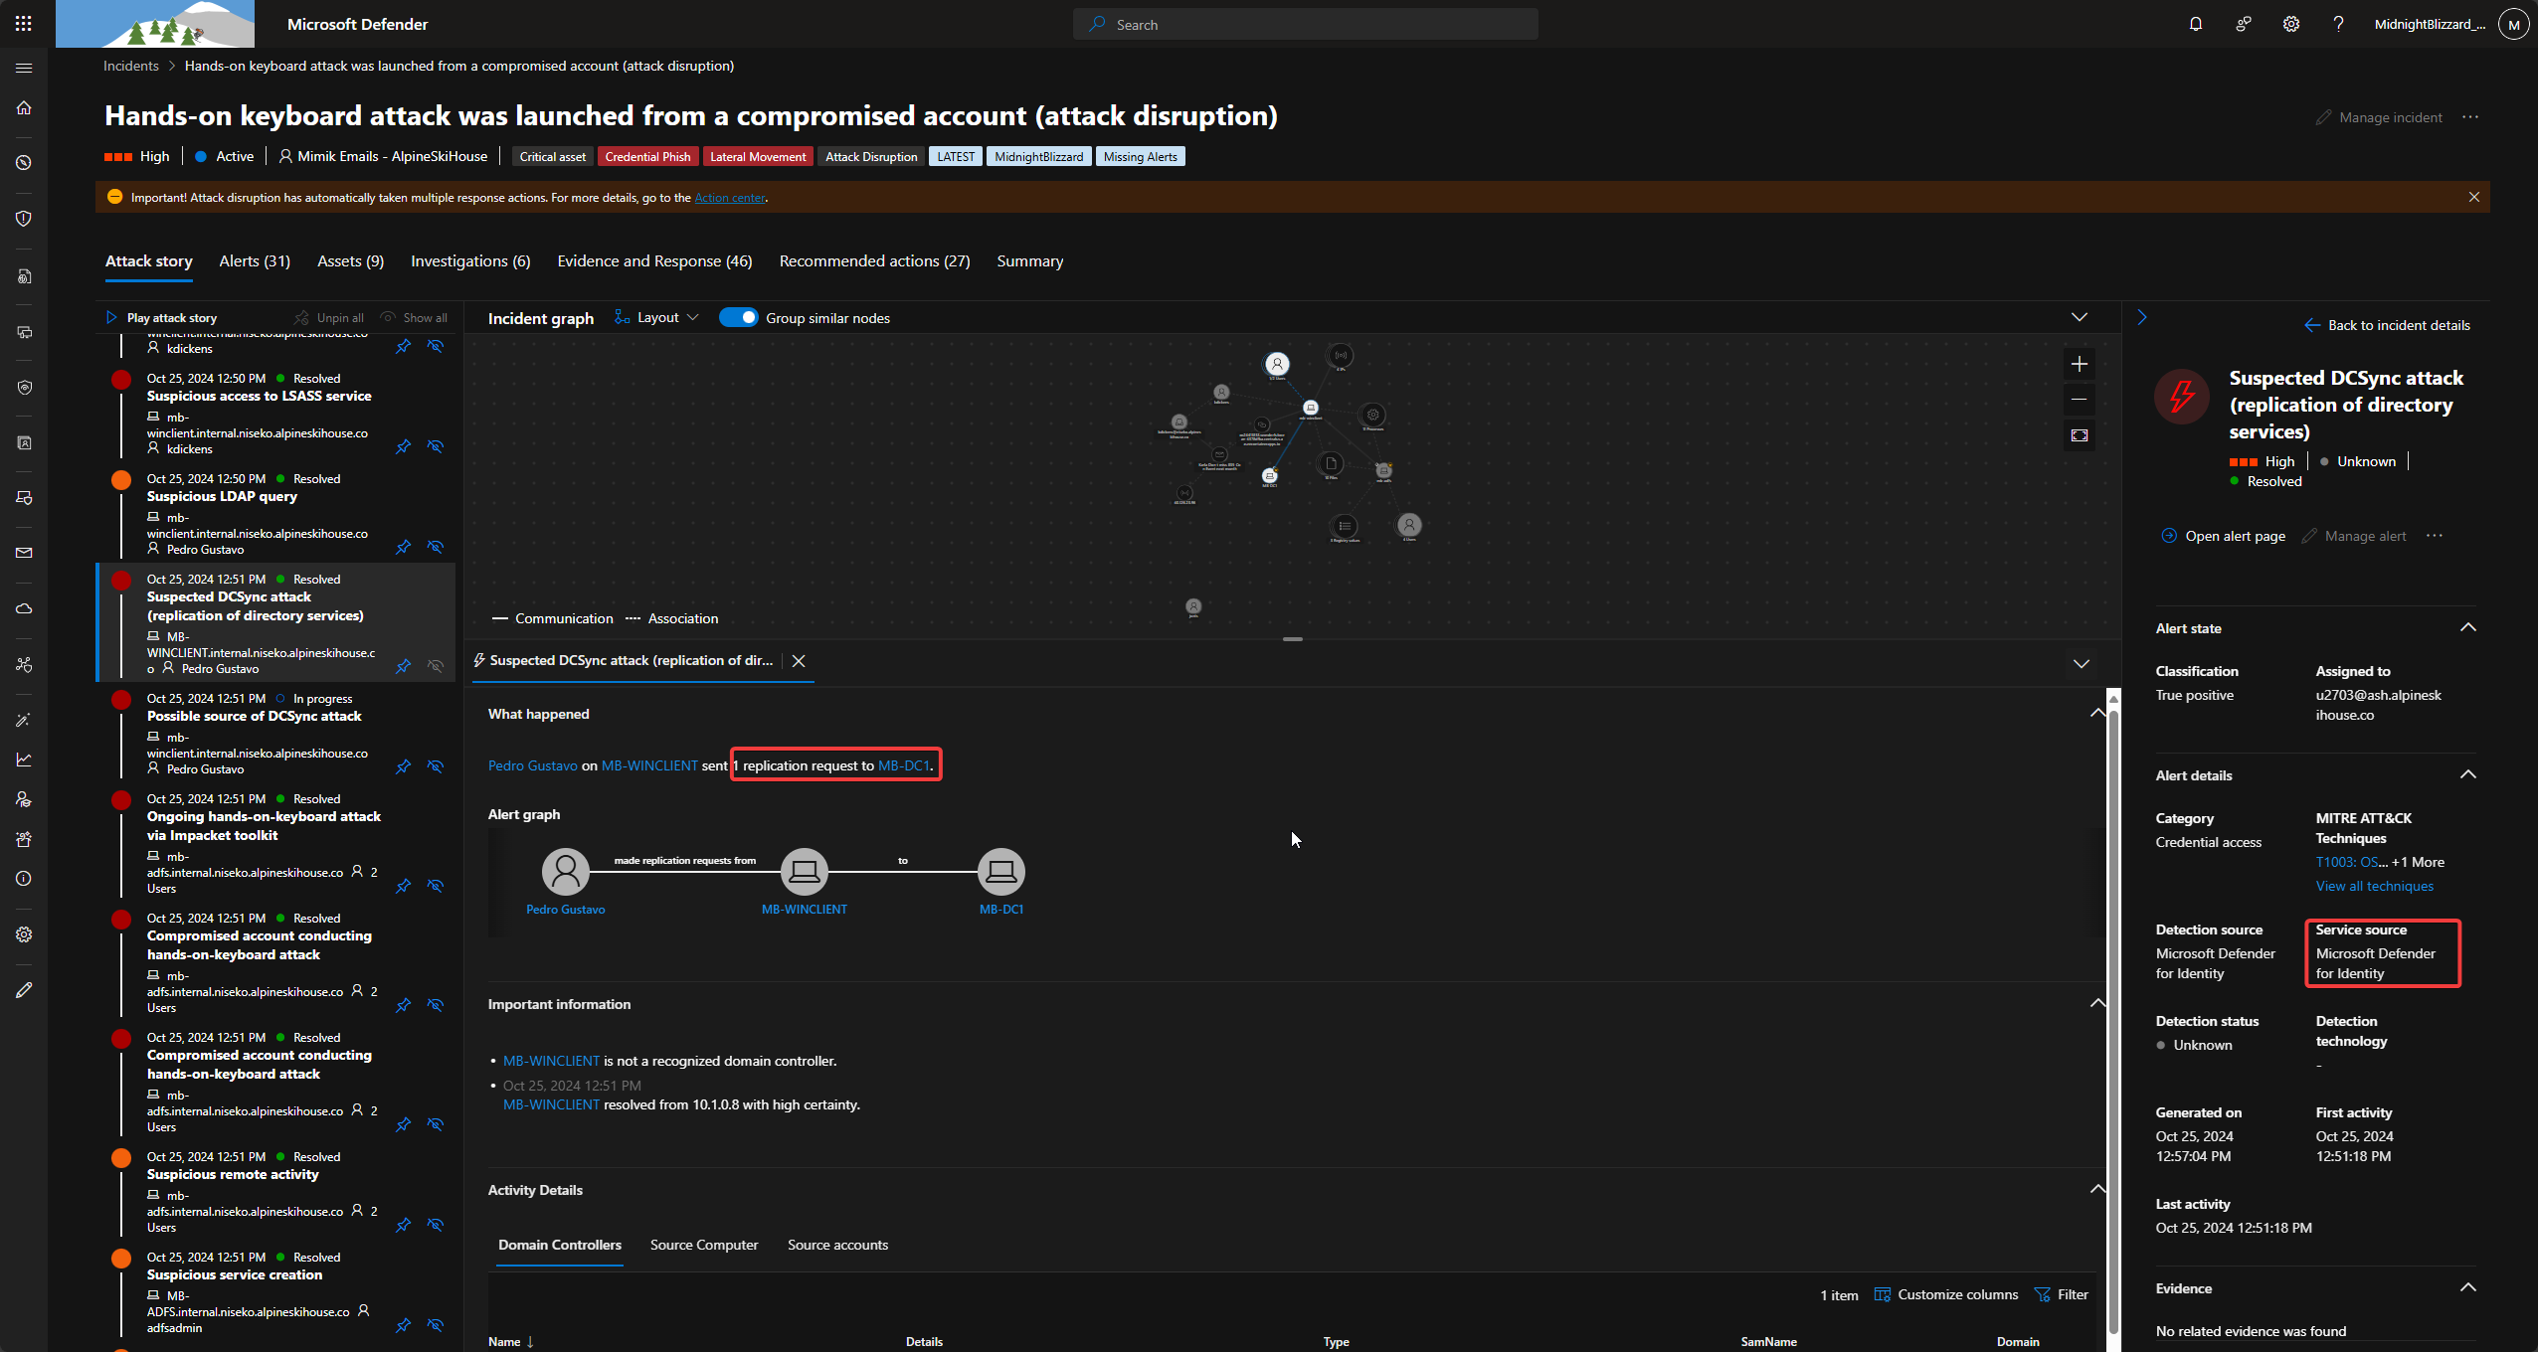The height and width of the screenshot is (1352, 2538).
Task: Collapse the What happened section
Action: [2097, 713]
